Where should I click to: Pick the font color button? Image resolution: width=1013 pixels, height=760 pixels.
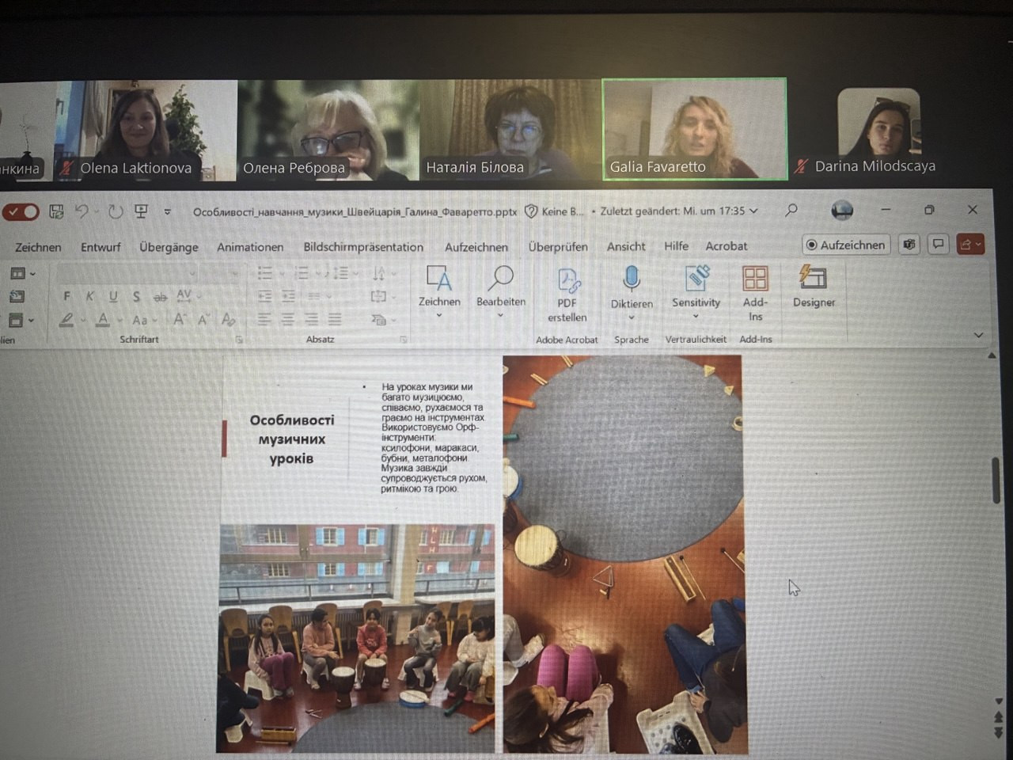coord(103,320)
